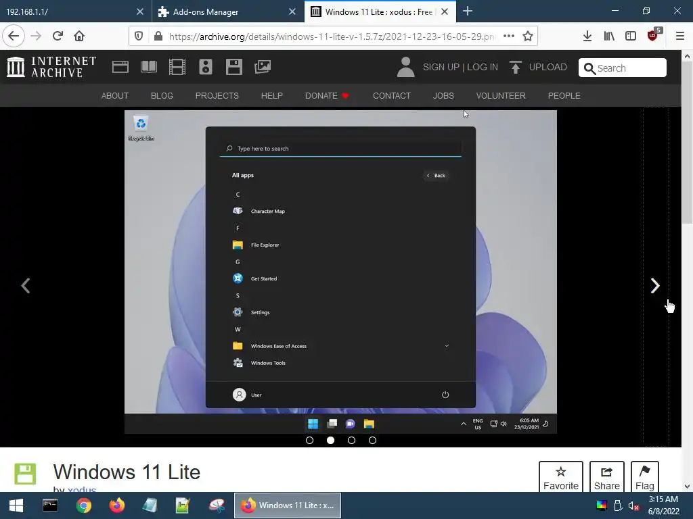
Task: Click the address bar URL
Action: pyautogui.click(x=332, y=36)
